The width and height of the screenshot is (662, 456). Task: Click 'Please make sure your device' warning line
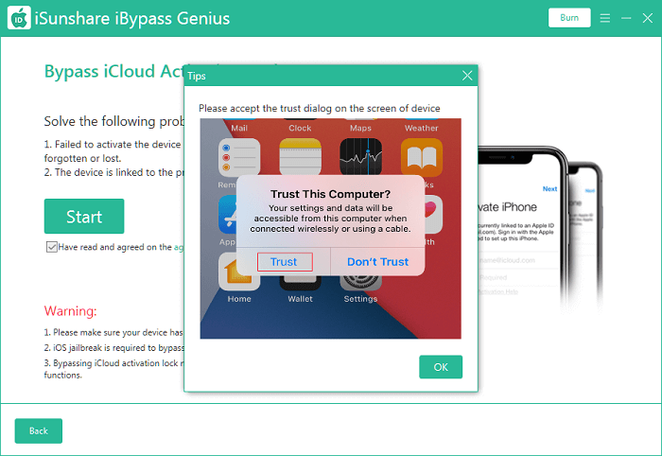point(114,332)
